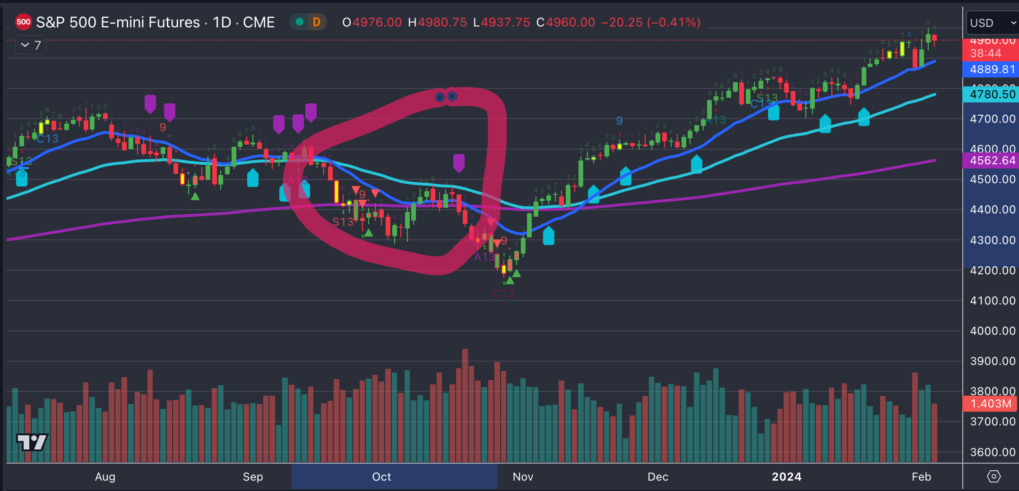
Task: Open the USD currency dropdown
Action: (991, 23)
